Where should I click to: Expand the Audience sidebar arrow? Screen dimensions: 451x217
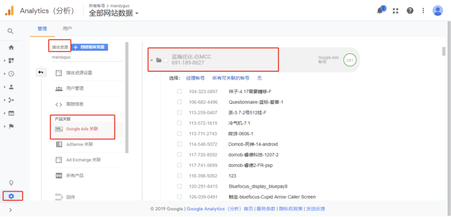5,87
